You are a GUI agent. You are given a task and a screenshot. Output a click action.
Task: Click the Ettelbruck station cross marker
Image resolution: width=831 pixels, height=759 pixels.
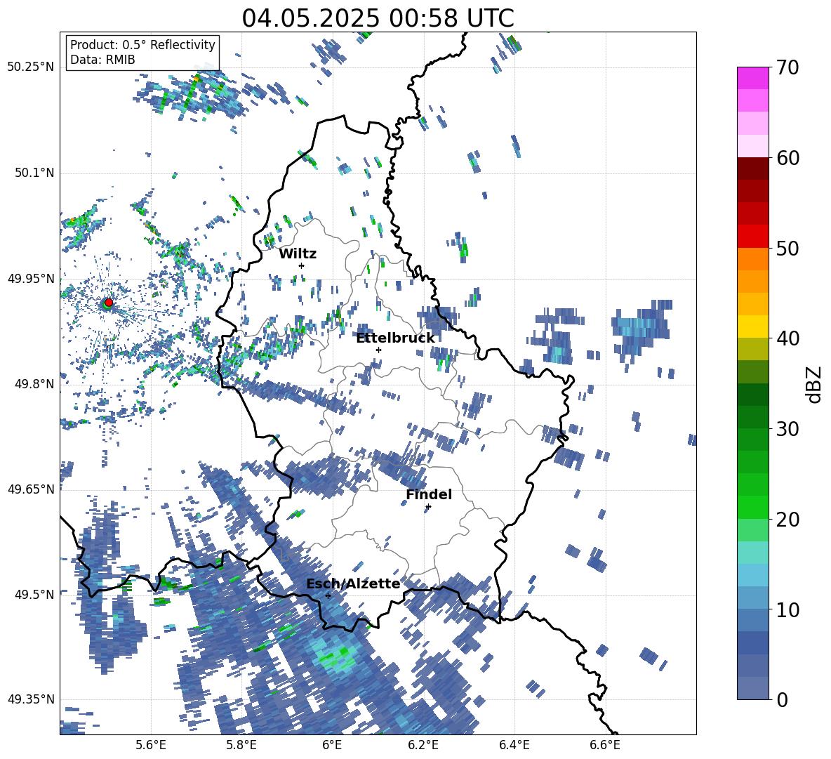click(378, 350)
